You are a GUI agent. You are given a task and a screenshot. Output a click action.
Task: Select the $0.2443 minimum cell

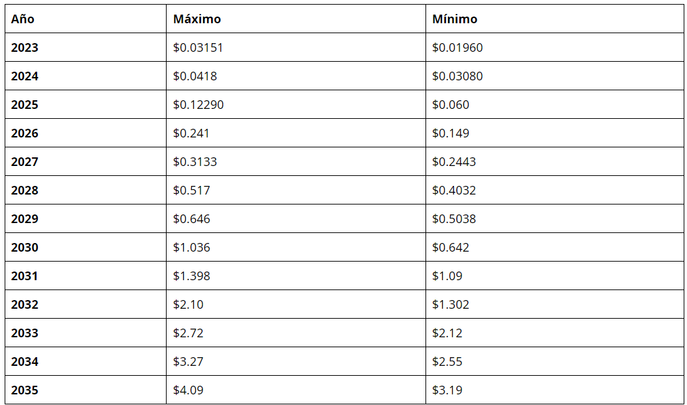(453, 162)
